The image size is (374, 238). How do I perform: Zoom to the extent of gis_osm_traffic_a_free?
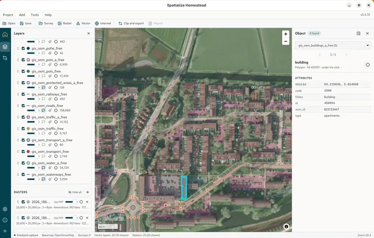click(x=56, y=122)
